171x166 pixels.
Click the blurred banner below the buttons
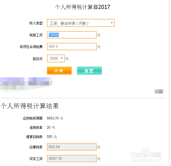click(26, 84)
